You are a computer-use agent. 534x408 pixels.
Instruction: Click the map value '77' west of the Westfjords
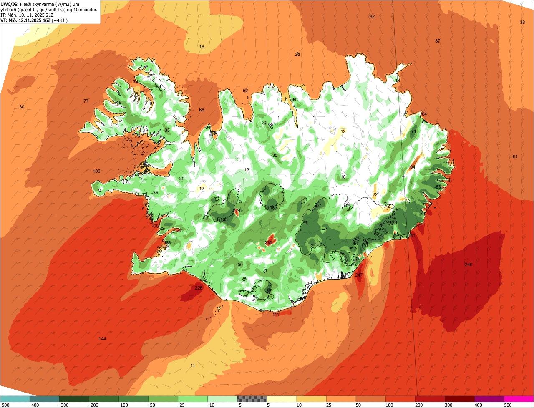[86, 101]
